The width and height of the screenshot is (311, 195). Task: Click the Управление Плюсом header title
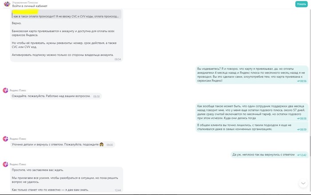(x=25, y=3)
